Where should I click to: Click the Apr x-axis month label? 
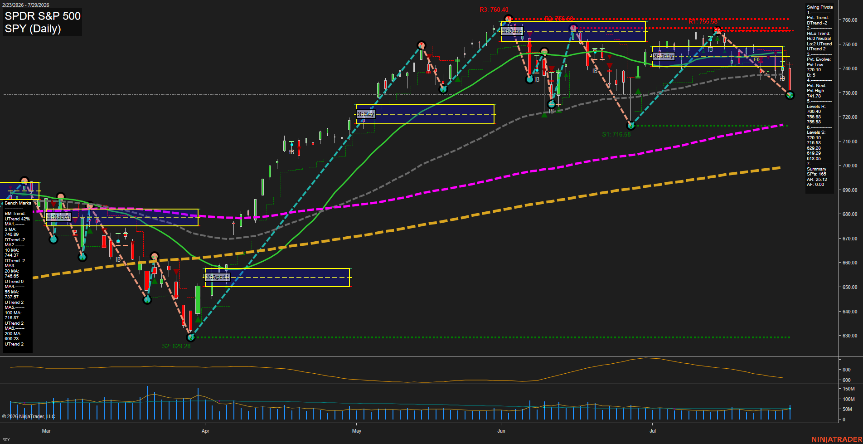coord(205,431)
